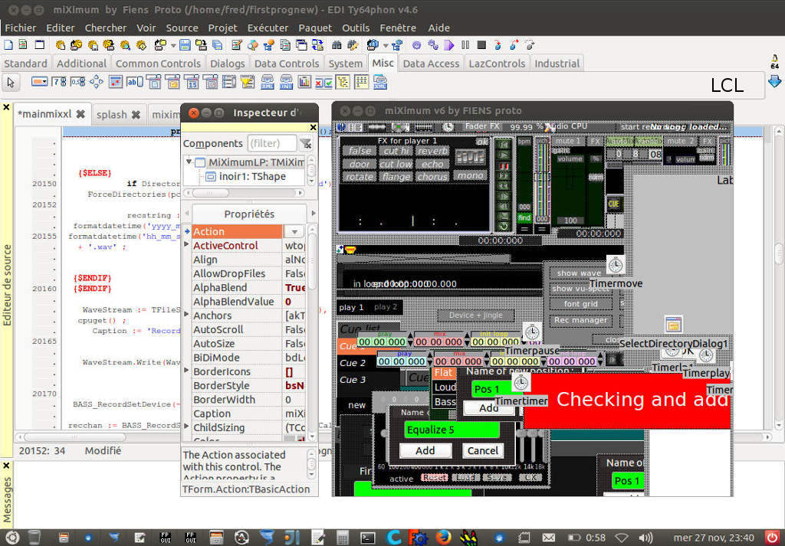Image resolution: width=785 pixels, height=546 pixels.
Task: Select the TEditButton component icon
Action: click(x=134, y=81)
